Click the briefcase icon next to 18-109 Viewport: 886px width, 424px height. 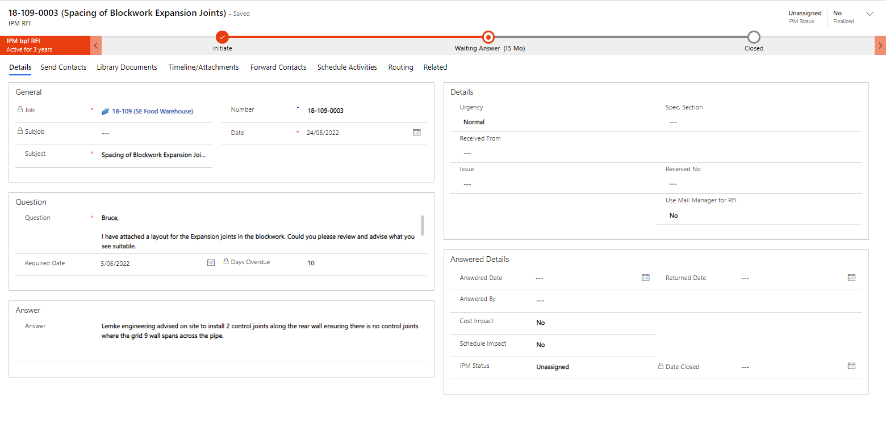(x=105, y=111)
